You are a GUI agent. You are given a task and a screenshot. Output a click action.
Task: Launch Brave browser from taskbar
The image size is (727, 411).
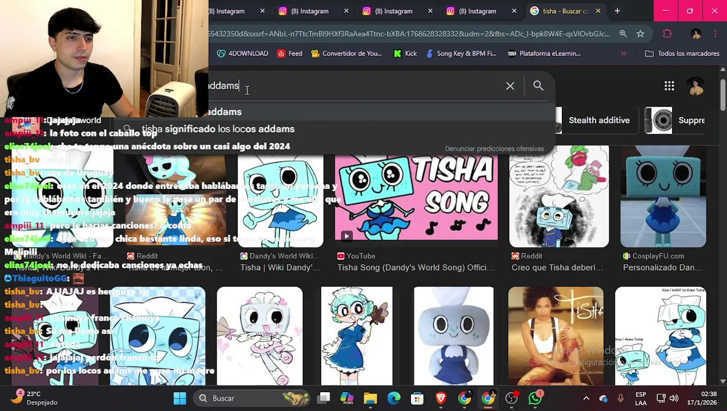pyautogui.click(x=441, y=398)
